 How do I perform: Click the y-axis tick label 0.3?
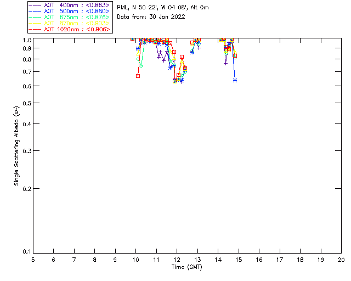[26, 150]
